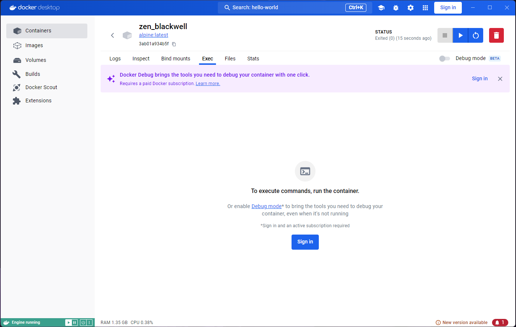
Task: Go back using the left chevron arrow
Action: 112,35
